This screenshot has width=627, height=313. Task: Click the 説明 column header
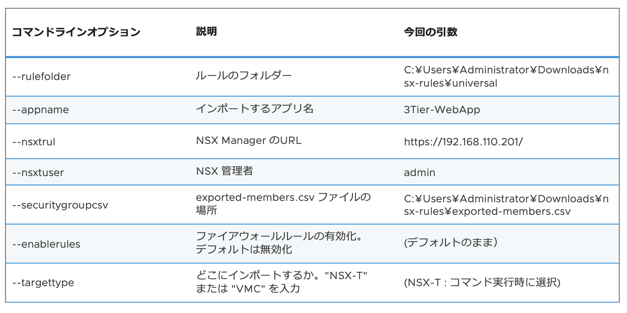click(207, 32)
